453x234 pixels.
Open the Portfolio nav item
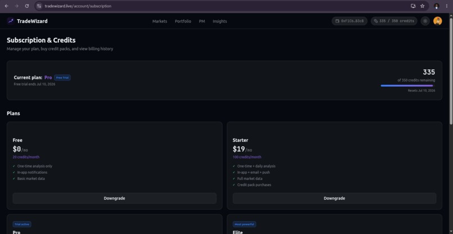(x=183, y=21)
